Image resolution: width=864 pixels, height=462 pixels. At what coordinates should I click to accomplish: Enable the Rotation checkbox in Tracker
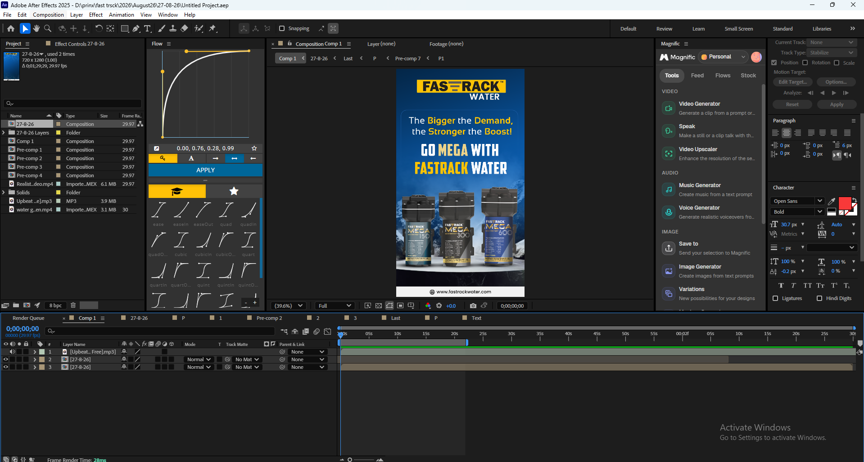(x=805, y=63)
